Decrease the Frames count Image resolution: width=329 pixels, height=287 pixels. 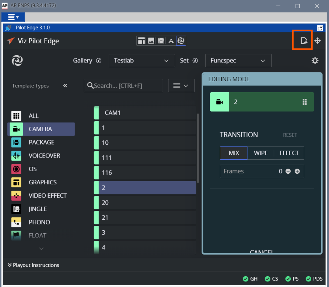[x=288, y=172]
